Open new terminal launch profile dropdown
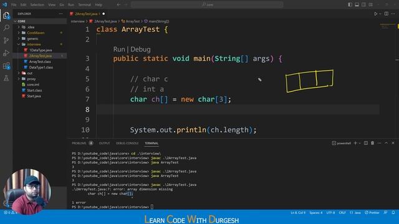The width and height of the screenshot is (399, 224). click(360, 143)
